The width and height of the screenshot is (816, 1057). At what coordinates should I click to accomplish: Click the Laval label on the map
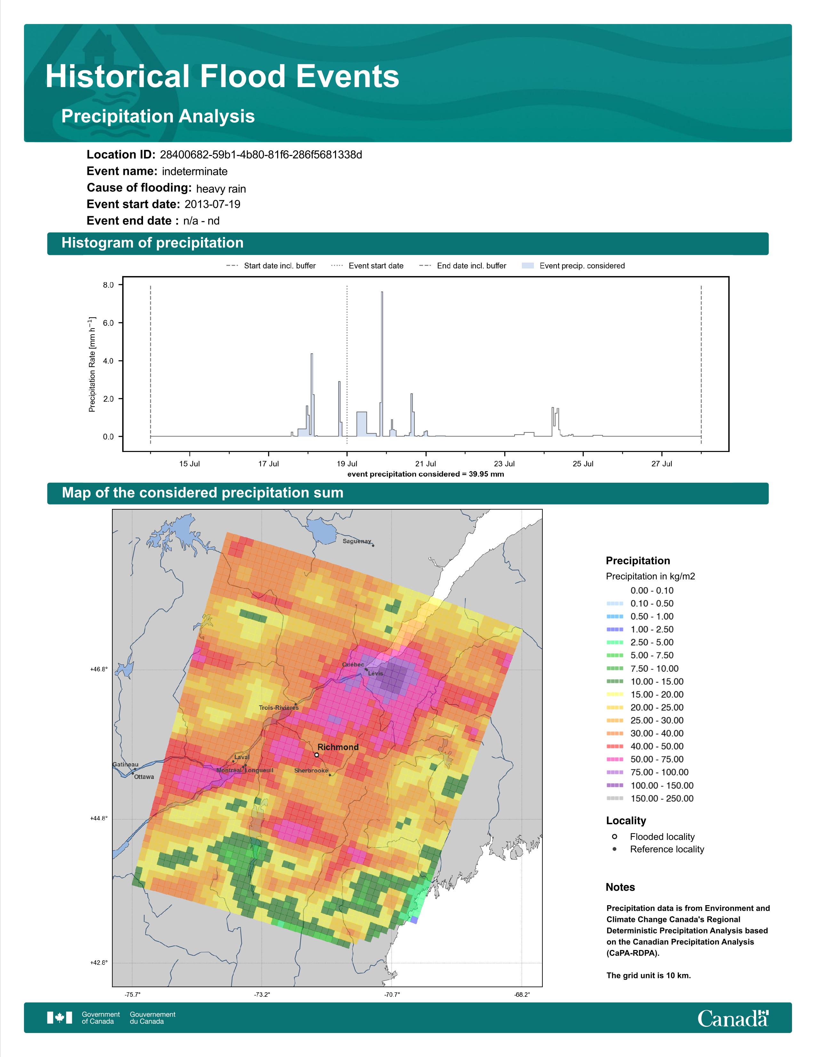click(242, 757)
